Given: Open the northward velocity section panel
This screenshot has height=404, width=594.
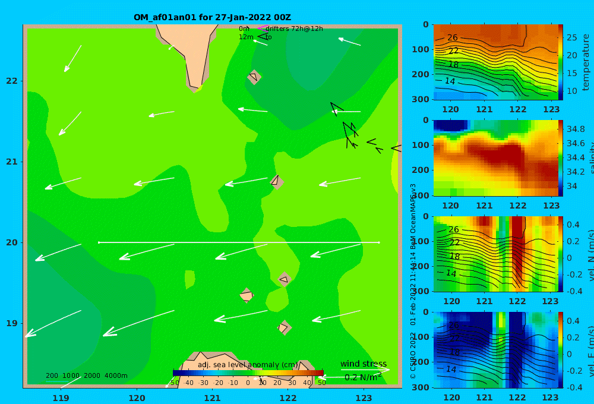Looking at the screenshot, I should (x=495, y=254).
